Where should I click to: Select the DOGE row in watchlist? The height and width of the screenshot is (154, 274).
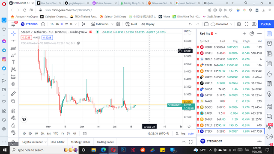(231, 107)
